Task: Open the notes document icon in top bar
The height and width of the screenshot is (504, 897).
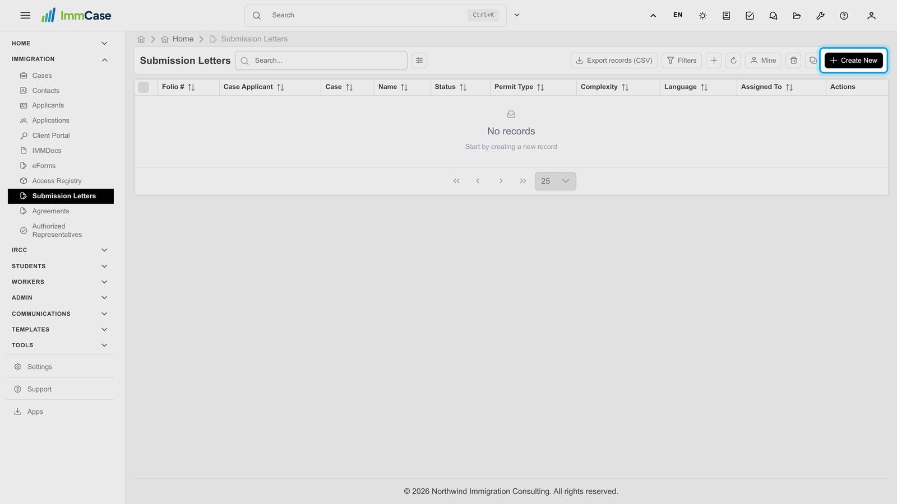Action: (x=726, y=16)
